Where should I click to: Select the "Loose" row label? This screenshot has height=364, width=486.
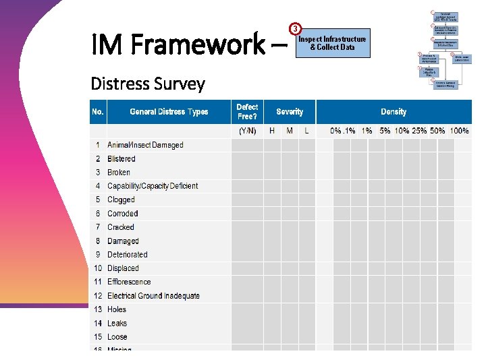tap(117, 337)
